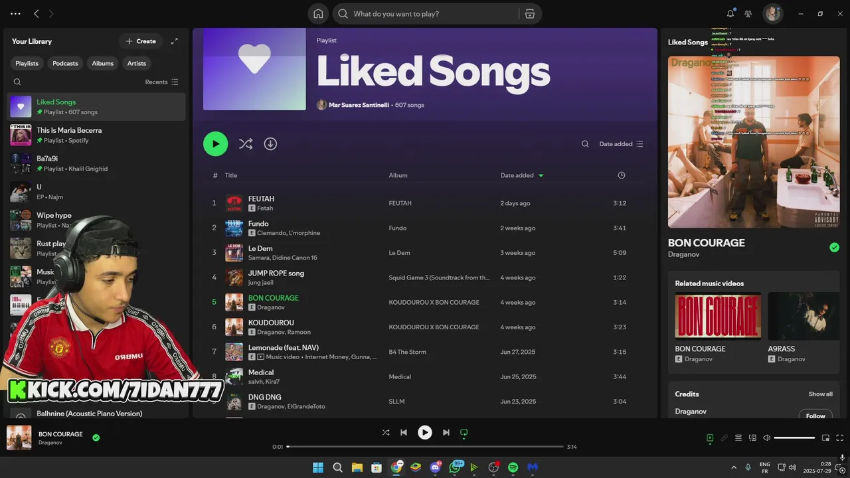Toggle repeat in the player bar
Screen dimensions: 850x478
464,432
